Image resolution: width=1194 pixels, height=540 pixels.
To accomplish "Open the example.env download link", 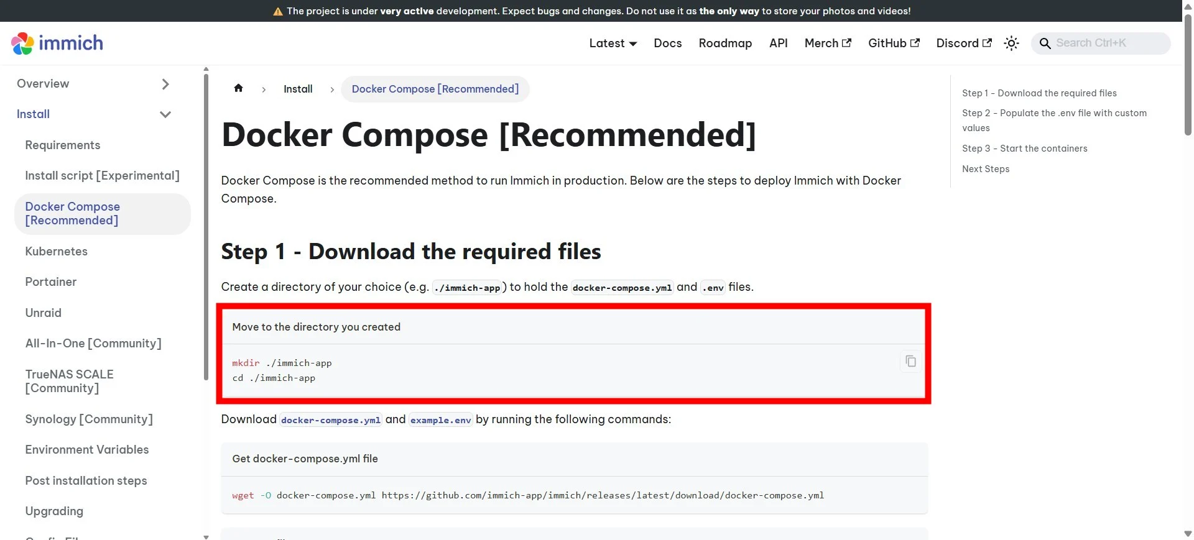I will [441, 420].
